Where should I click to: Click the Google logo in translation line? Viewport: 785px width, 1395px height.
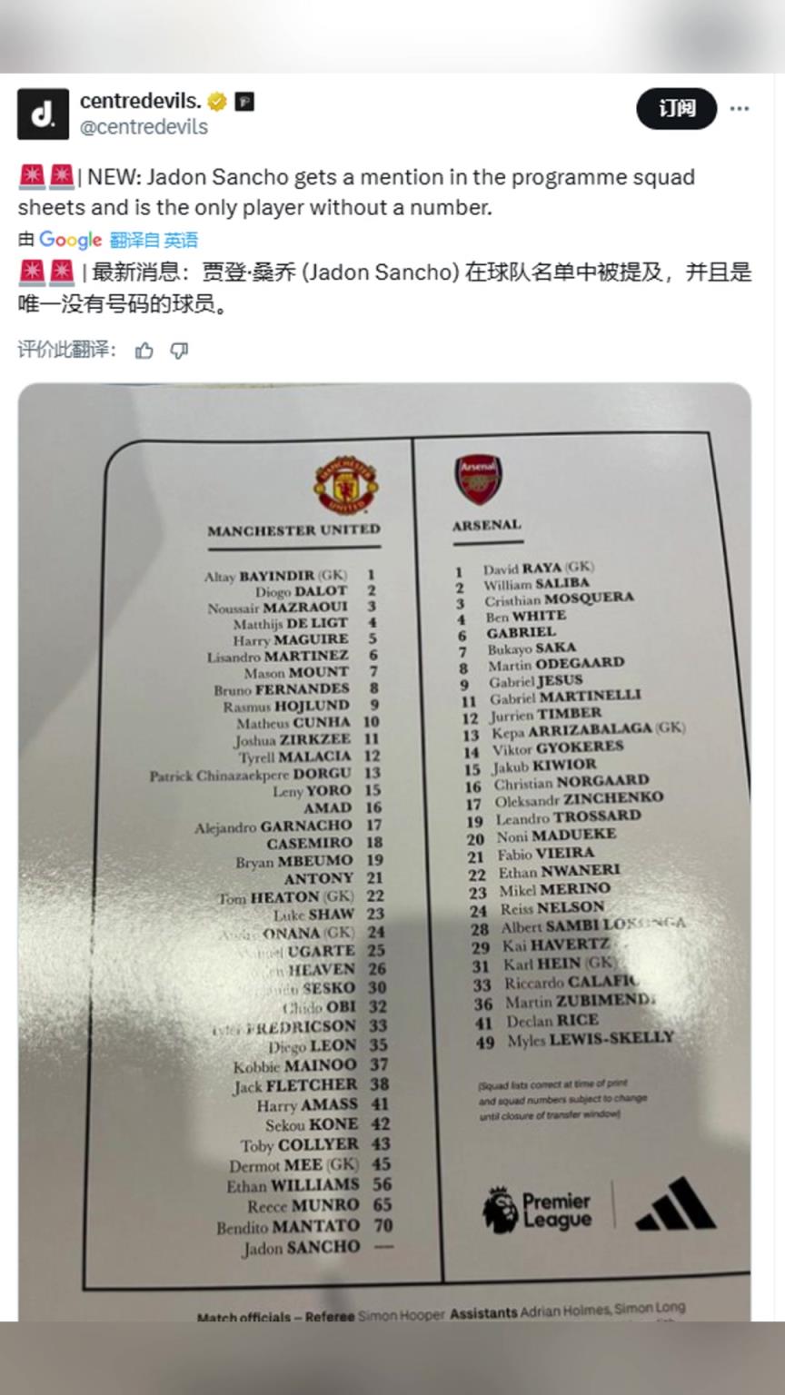point(70,240)
